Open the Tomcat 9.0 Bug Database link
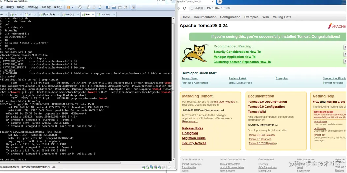 pyautogui.click(x=262, y=135)
